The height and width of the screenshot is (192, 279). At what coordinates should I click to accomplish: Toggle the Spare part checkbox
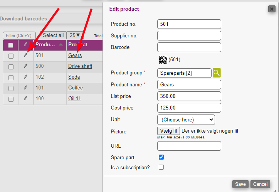161,157
